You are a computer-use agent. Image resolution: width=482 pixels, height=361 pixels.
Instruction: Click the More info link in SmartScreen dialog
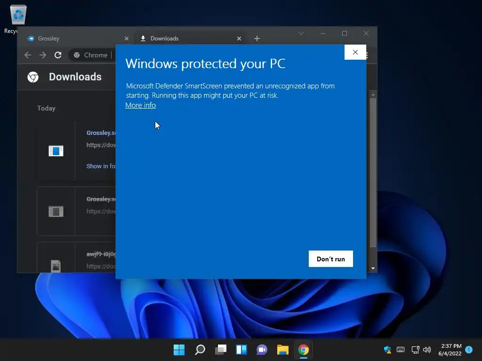[140, 105]
